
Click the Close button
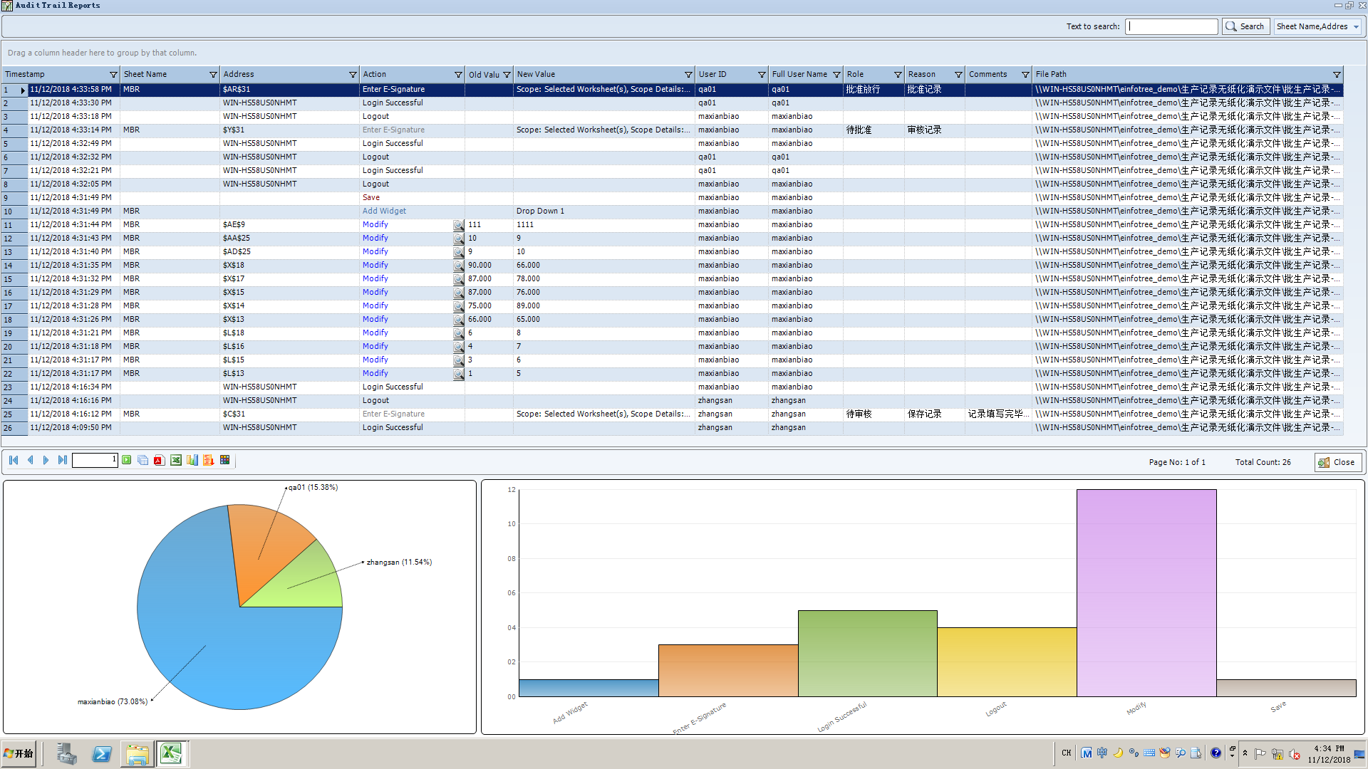click(x=1337, y=462)
